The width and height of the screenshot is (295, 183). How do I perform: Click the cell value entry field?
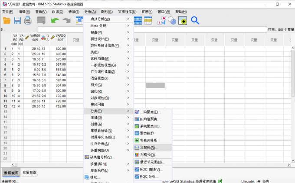[152, 29]
